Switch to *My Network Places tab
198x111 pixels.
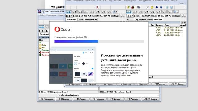click(144, 19)
